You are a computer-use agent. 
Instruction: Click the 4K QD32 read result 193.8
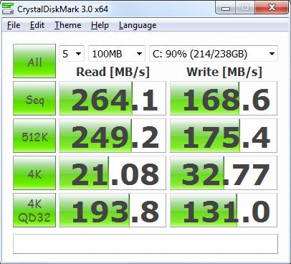113,210
